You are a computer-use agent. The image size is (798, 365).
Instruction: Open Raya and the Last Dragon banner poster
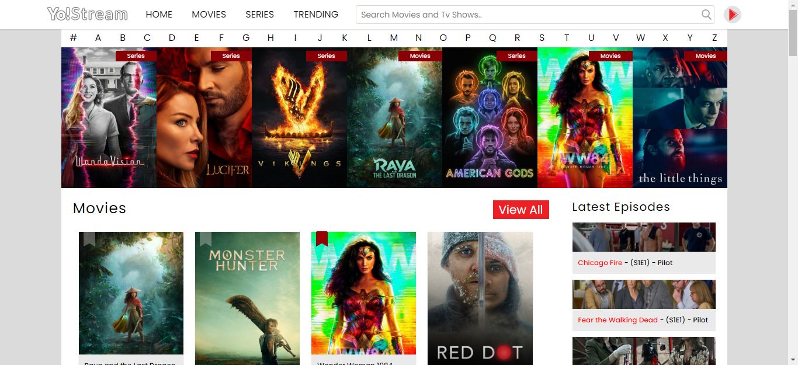394,117
